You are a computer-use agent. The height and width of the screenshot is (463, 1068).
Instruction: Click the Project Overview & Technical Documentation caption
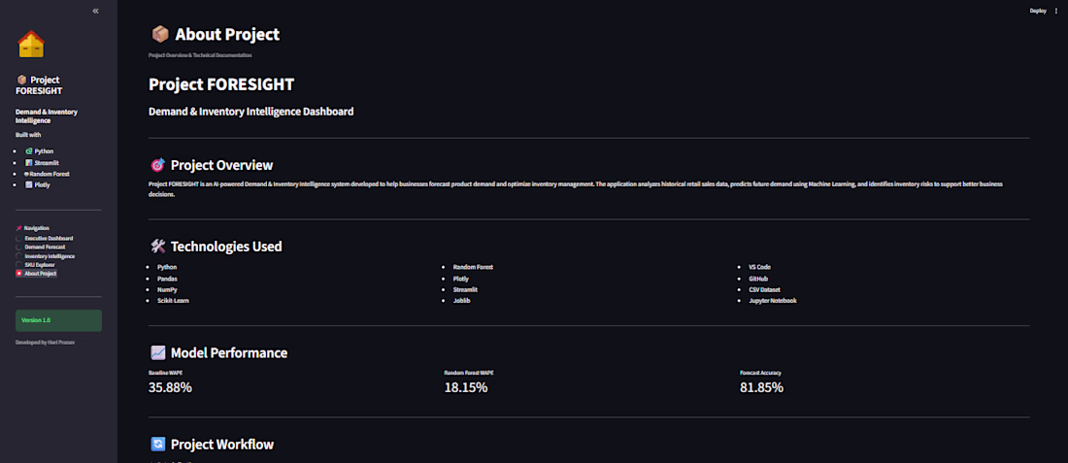(x=200, y=54)
